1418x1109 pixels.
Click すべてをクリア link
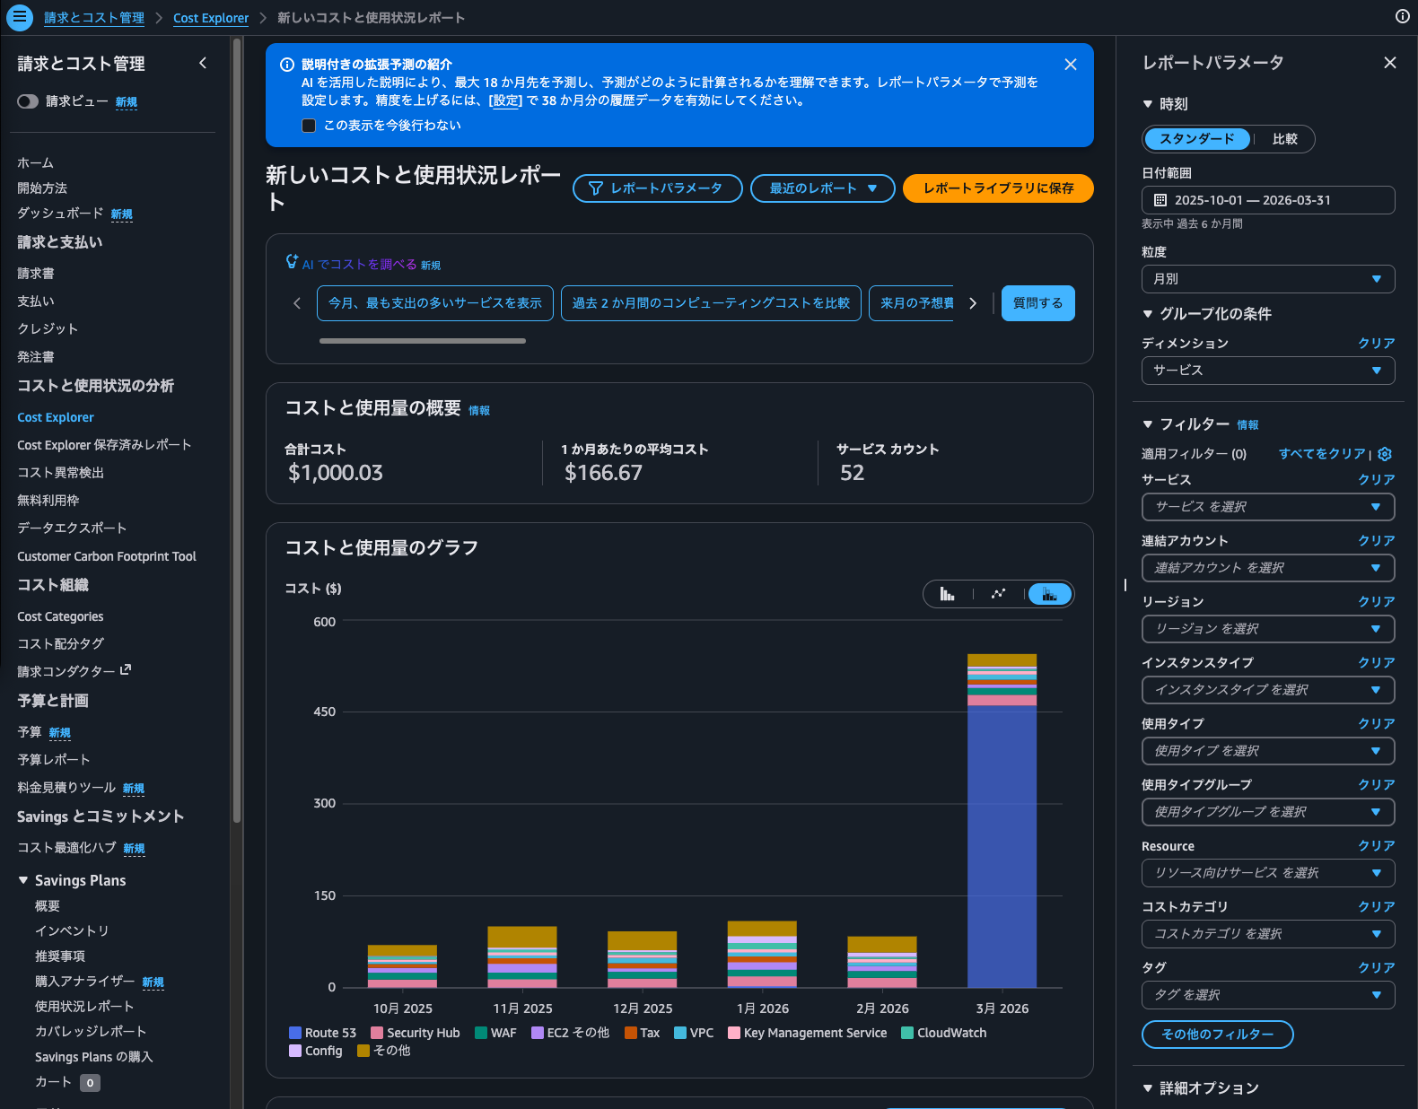click(x=1322, y=454)
